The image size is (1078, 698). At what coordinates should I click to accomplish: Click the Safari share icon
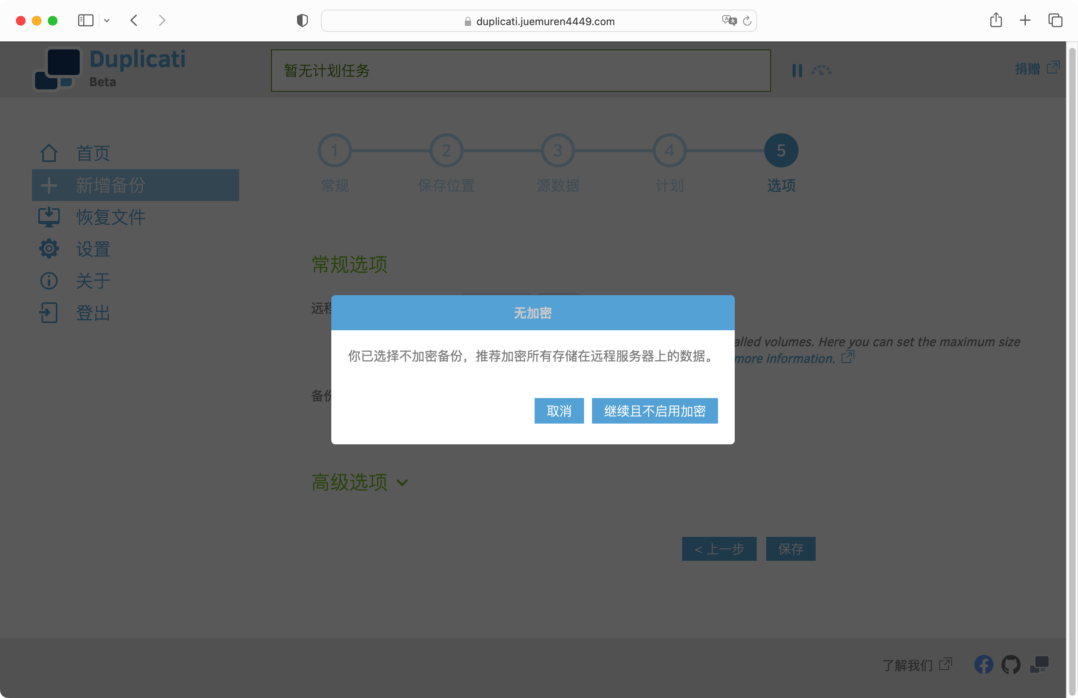click(996, 20)
